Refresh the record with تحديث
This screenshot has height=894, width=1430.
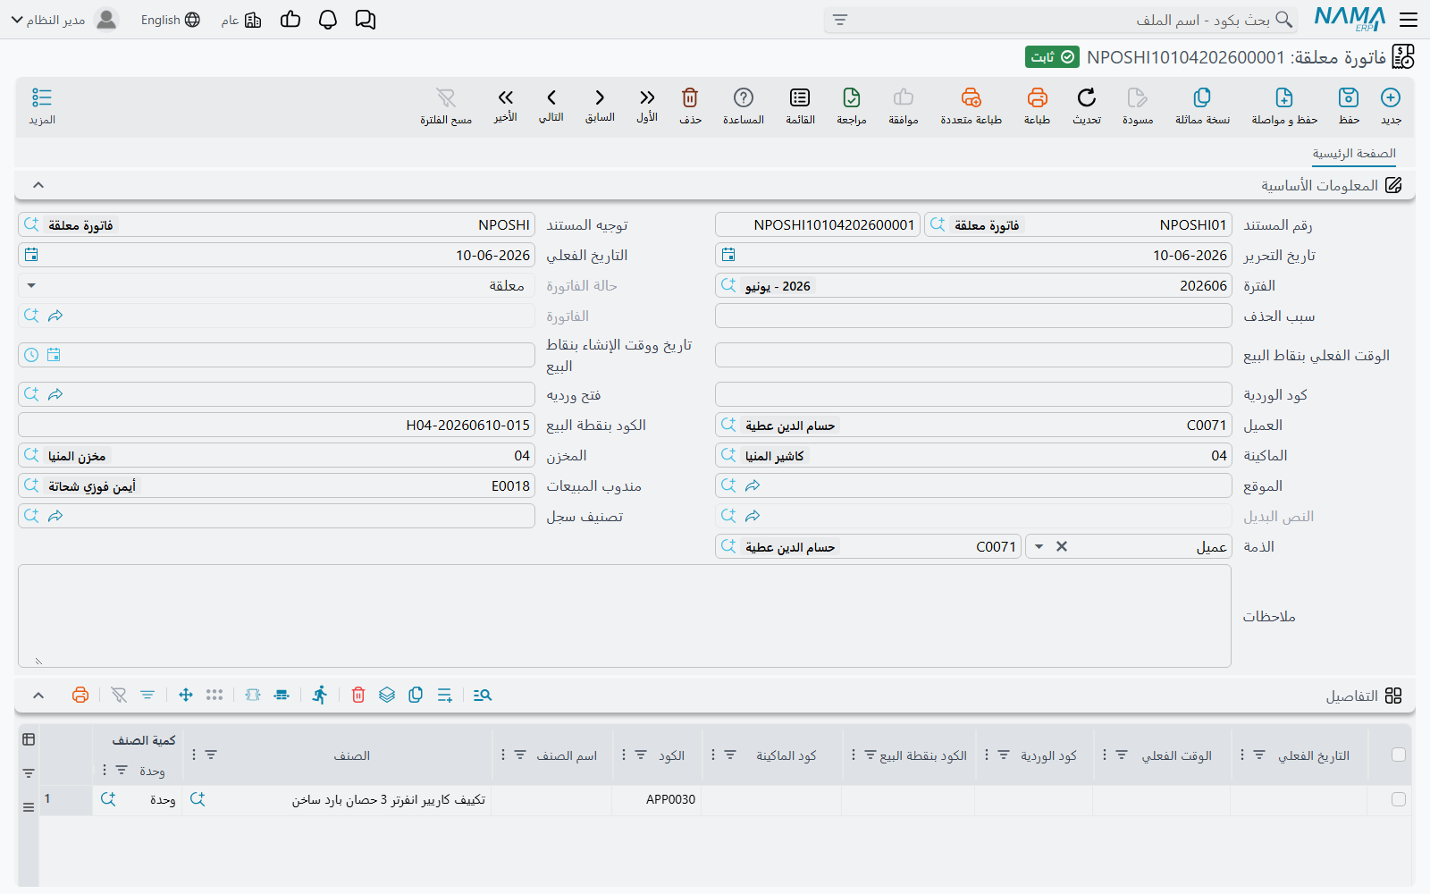1087,105
